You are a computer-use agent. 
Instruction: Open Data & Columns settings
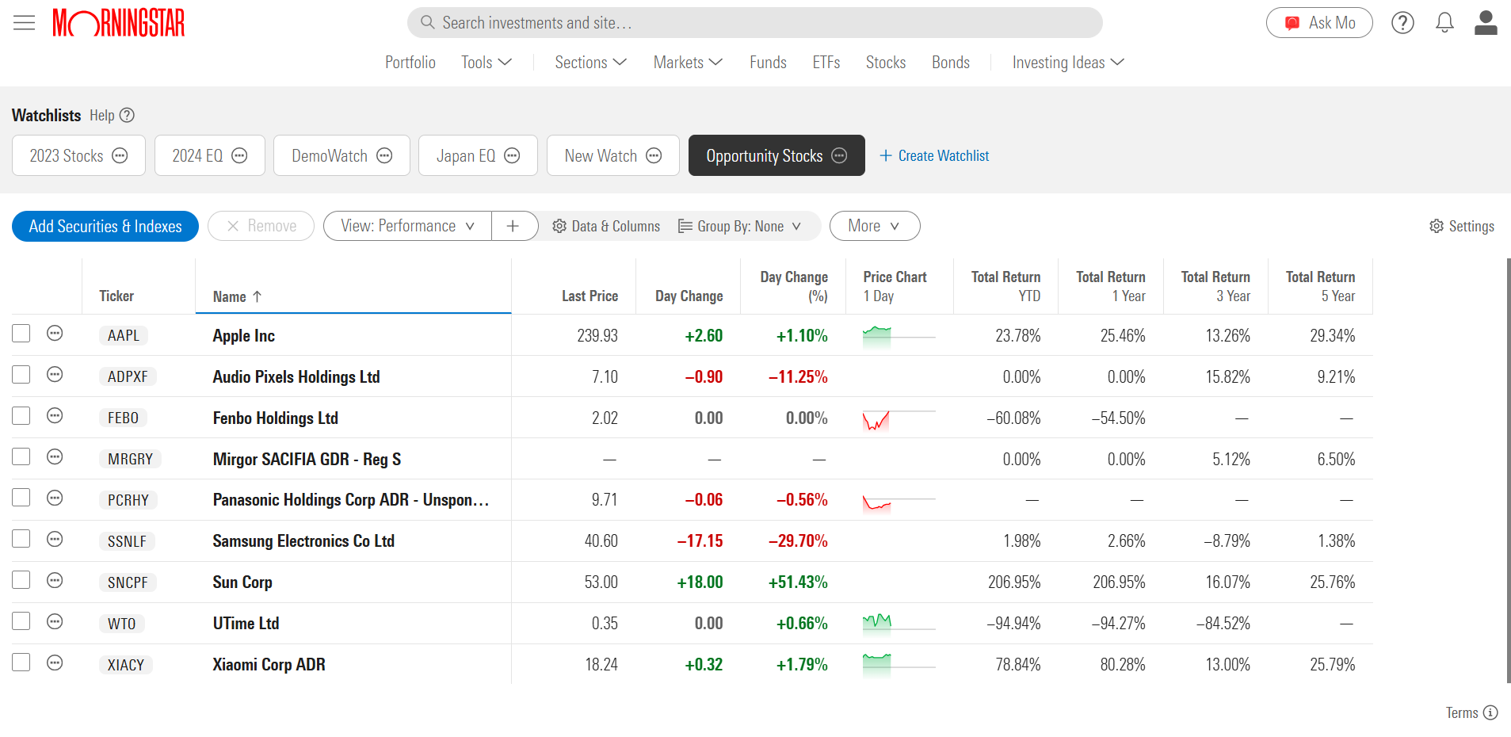pyautogui.click(x=605, y=226)
